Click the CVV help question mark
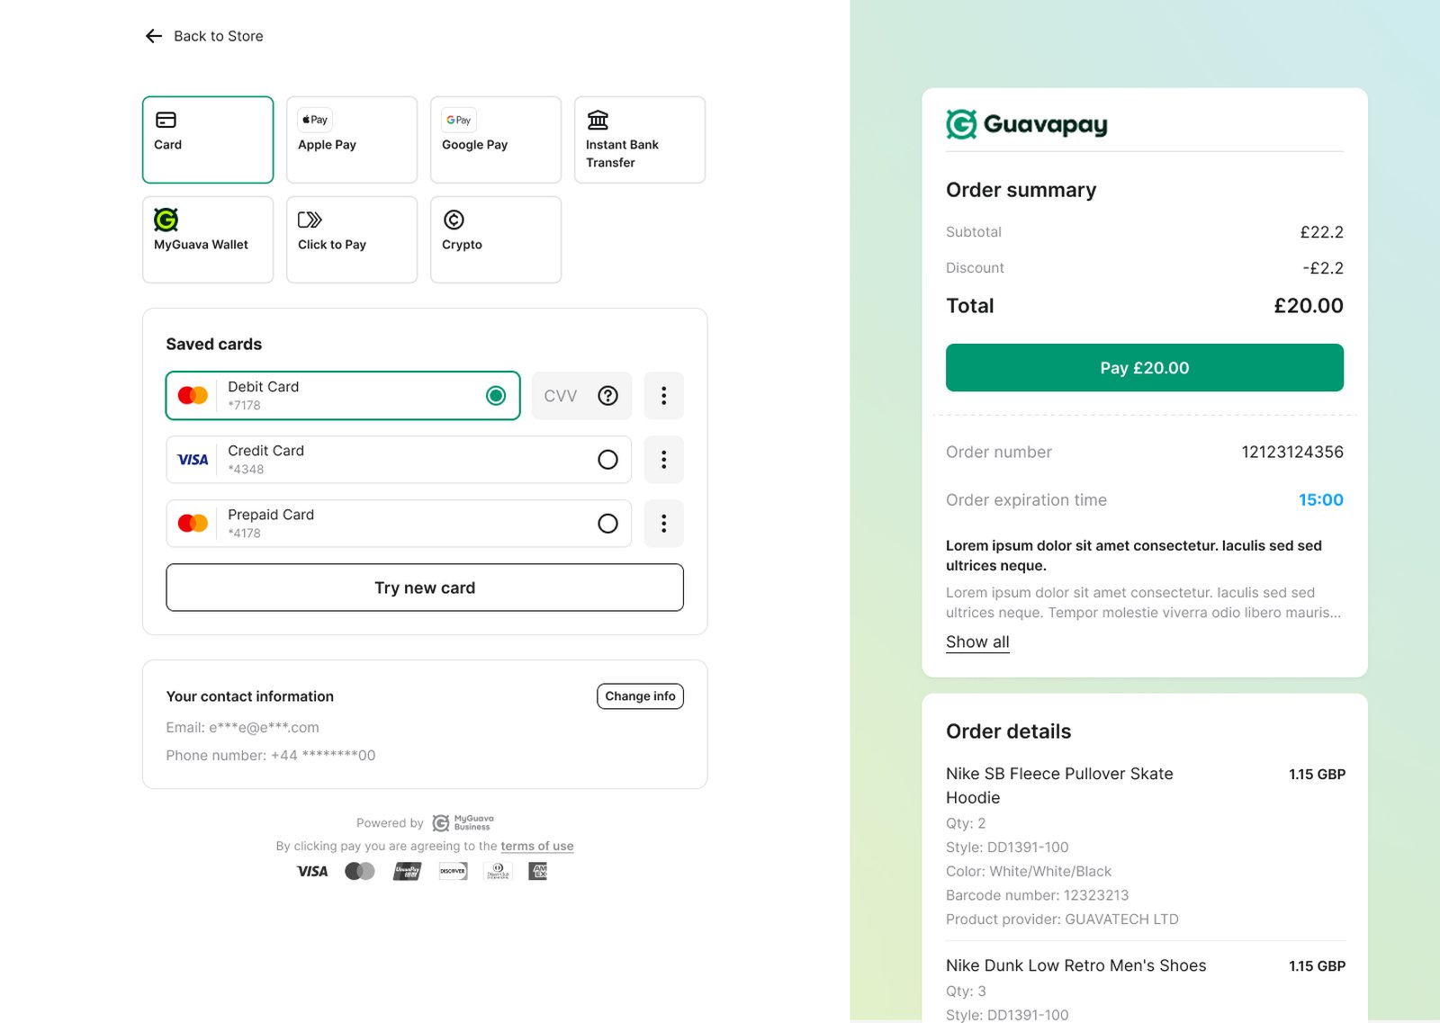1440x1023 pixels. (608, 396)
